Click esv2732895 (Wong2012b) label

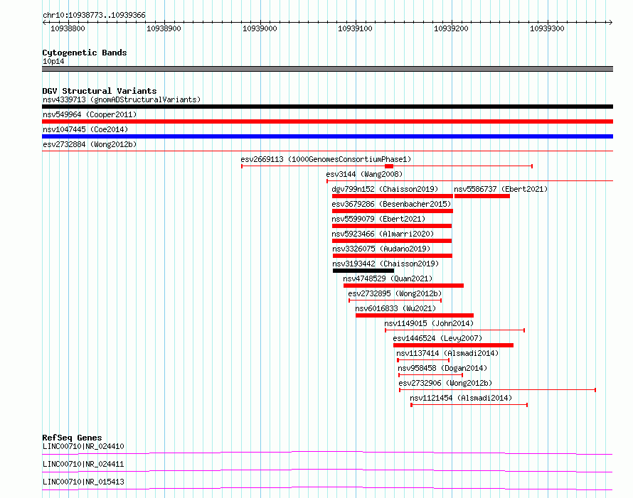pos(395,293)
